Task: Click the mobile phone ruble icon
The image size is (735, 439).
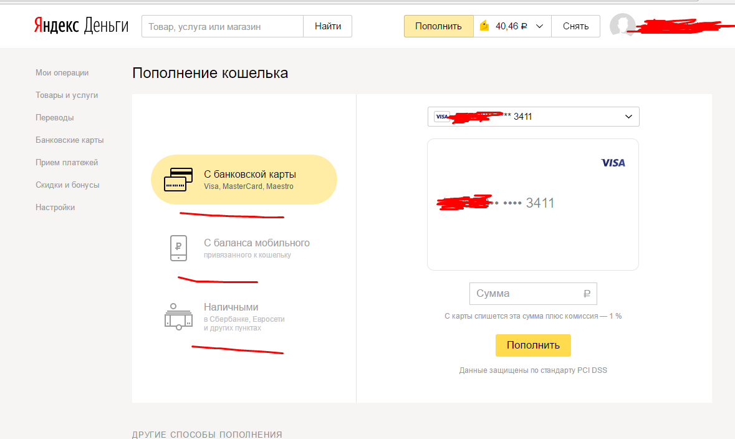Action: (178, 248)
